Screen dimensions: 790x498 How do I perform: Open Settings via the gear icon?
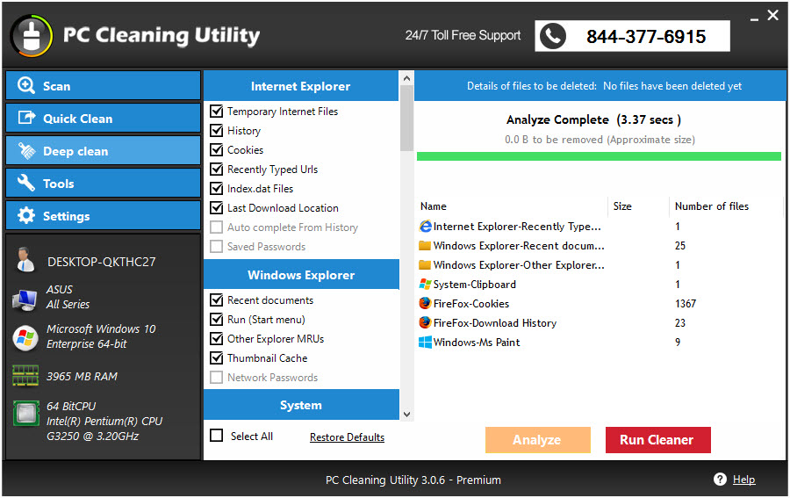coord(26,216)
